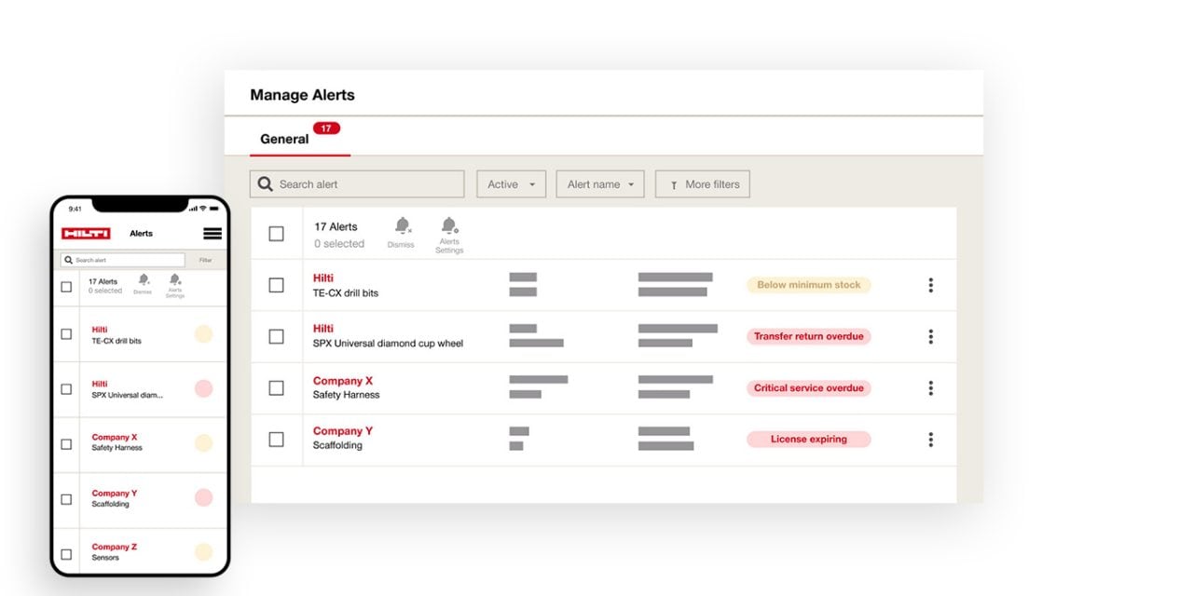Screen dimensions: 1193x596
Task: Open the options menu for TE-CX drill bits row
Action: pos(930,285)
